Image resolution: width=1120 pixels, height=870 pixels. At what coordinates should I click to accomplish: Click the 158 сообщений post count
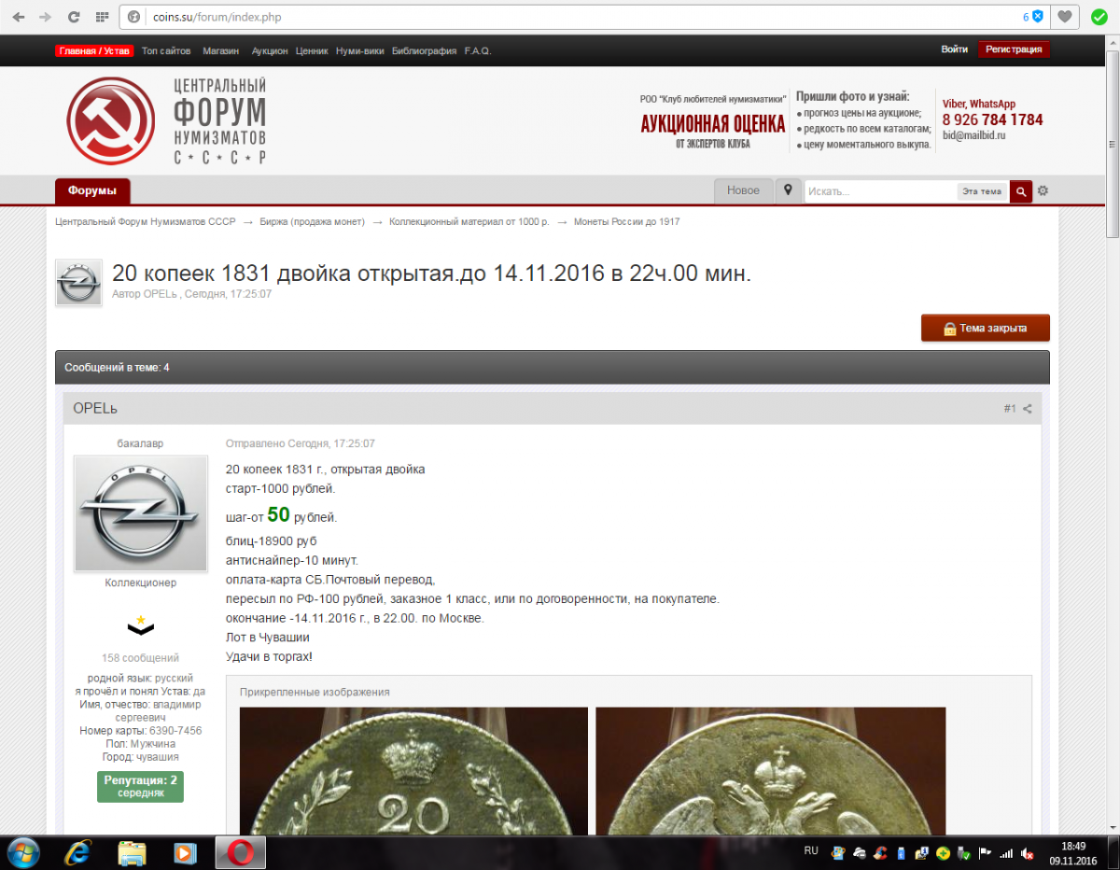[140, 658]
